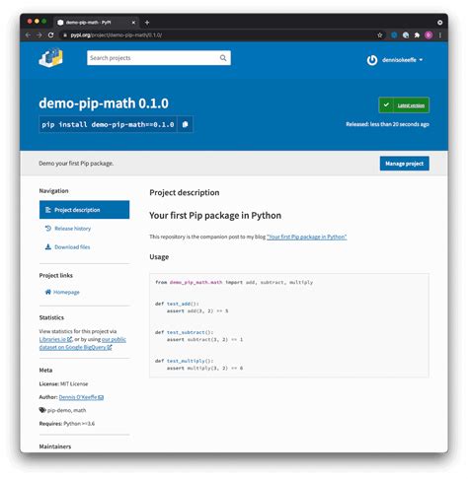Image resolution: width=468 pixels, height=479 pixels.
Task: Click the tags icon beside pip-demo
Action: 42,410
